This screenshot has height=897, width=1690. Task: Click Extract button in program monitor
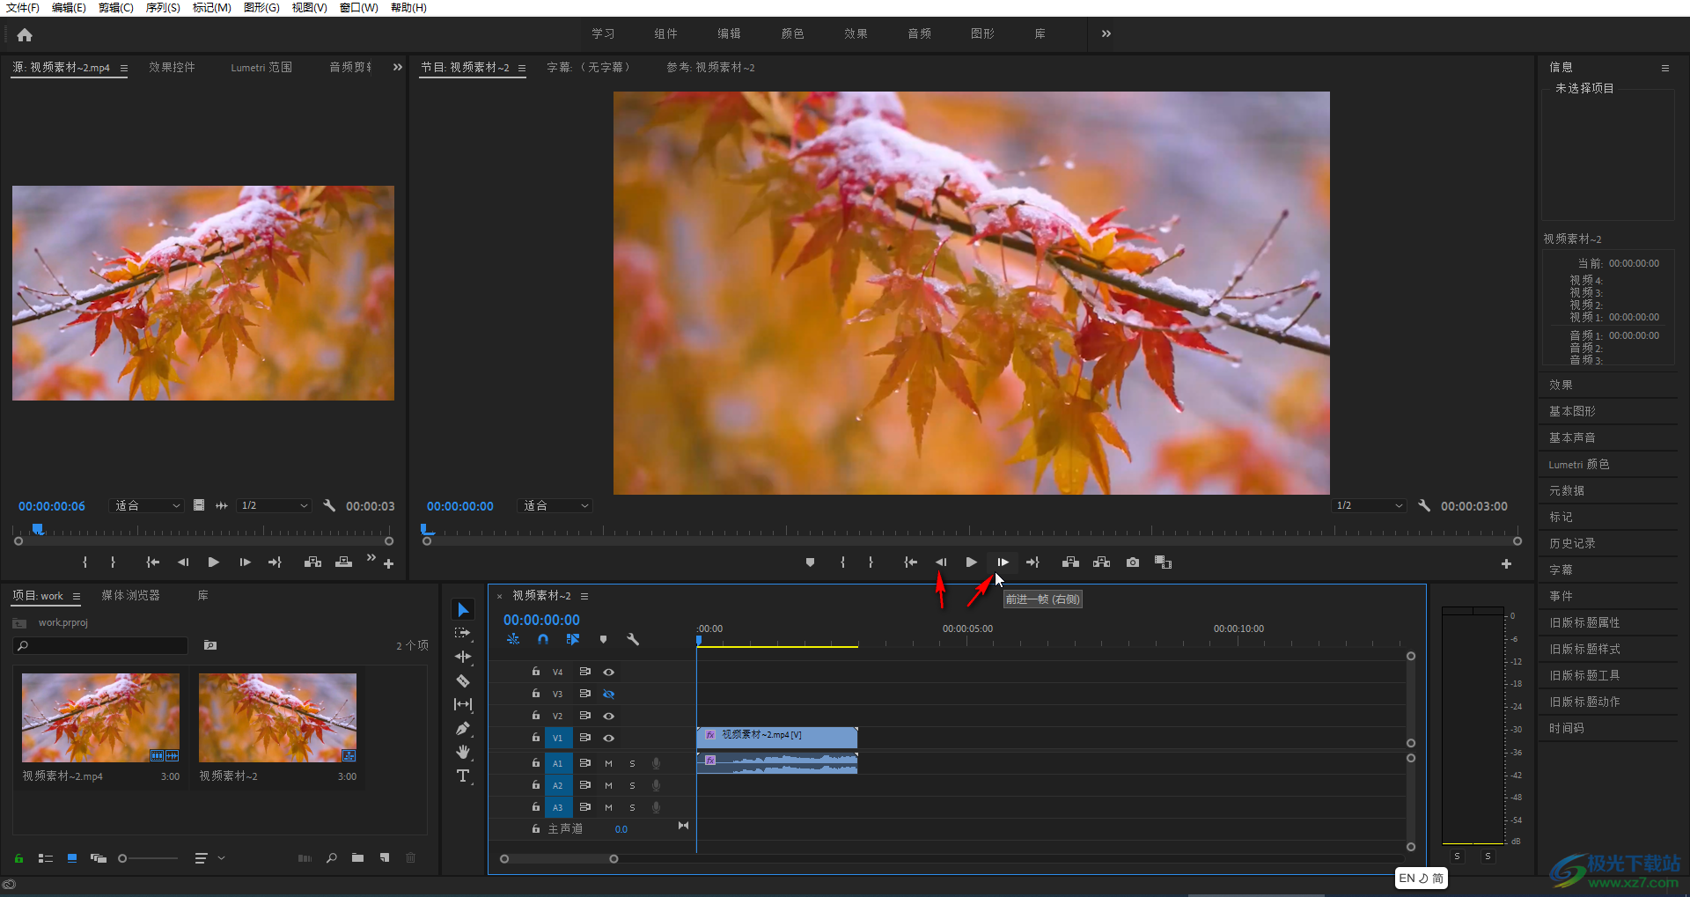coord(1101,562)
